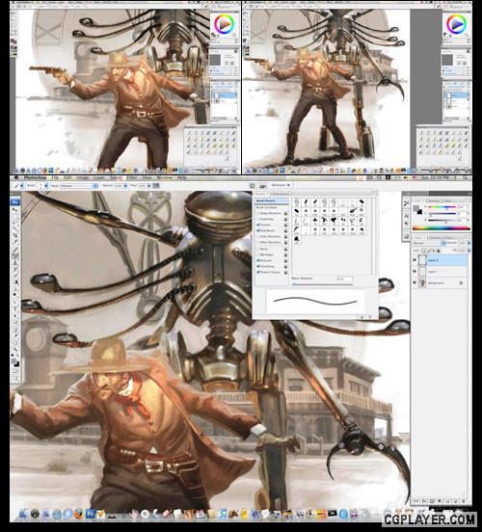Toggle the Scattering checkbox

point(258,219)
